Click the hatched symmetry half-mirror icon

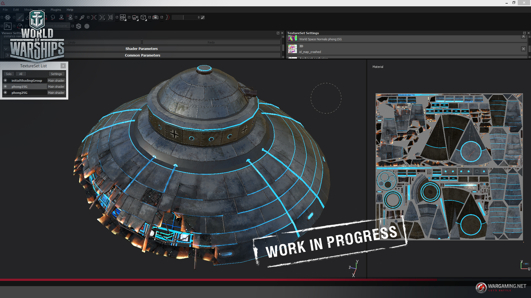coord(111,17)
